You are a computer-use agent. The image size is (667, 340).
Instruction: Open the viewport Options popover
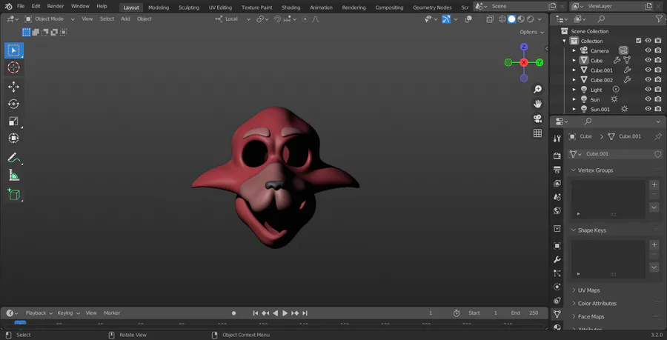532,32
